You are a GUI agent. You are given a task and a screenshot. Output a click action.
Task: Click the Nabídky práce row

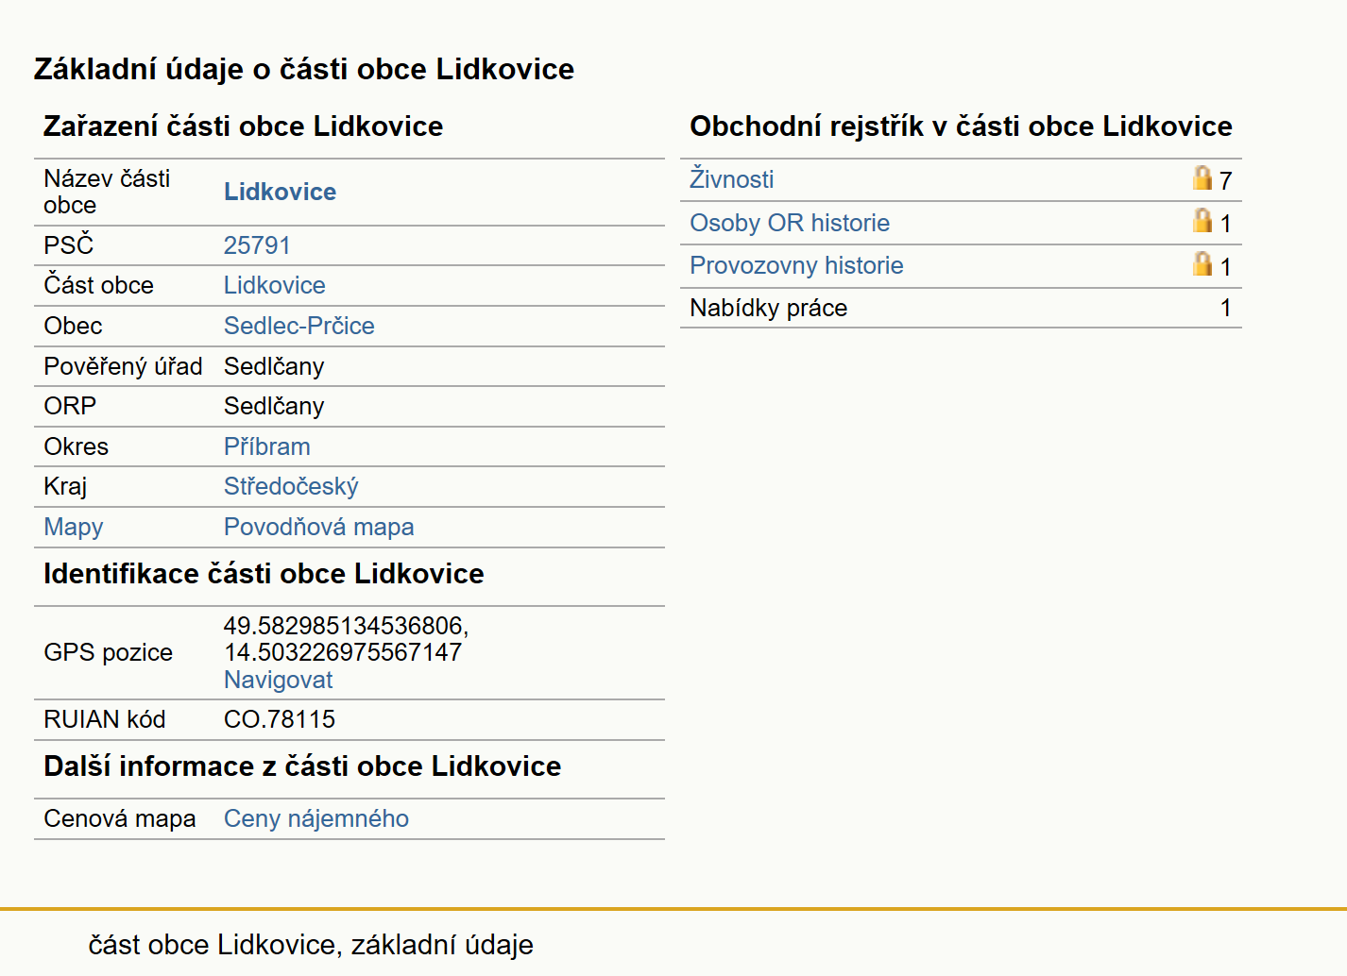coord(961,308)
